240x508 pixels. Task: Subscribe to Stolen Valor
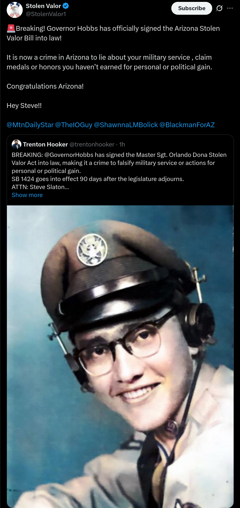[192, 8]
